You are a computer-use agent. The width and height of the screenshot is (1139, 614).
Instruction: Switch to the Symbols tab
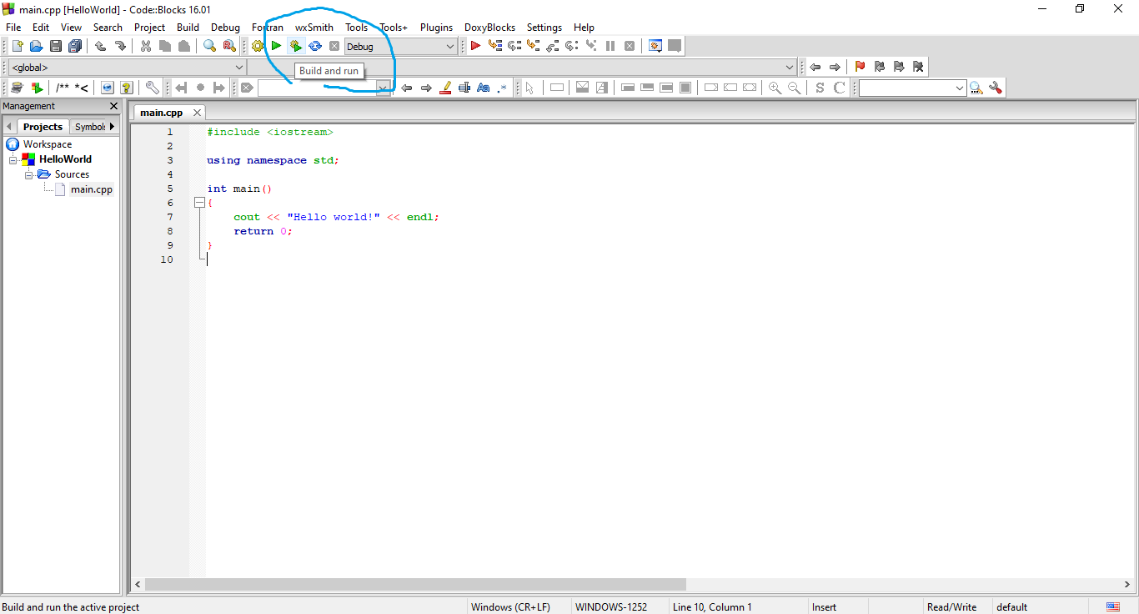(x=89, y=127)
